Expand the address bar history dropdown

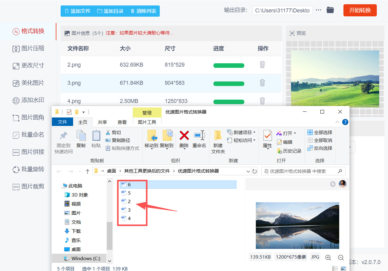248,171
